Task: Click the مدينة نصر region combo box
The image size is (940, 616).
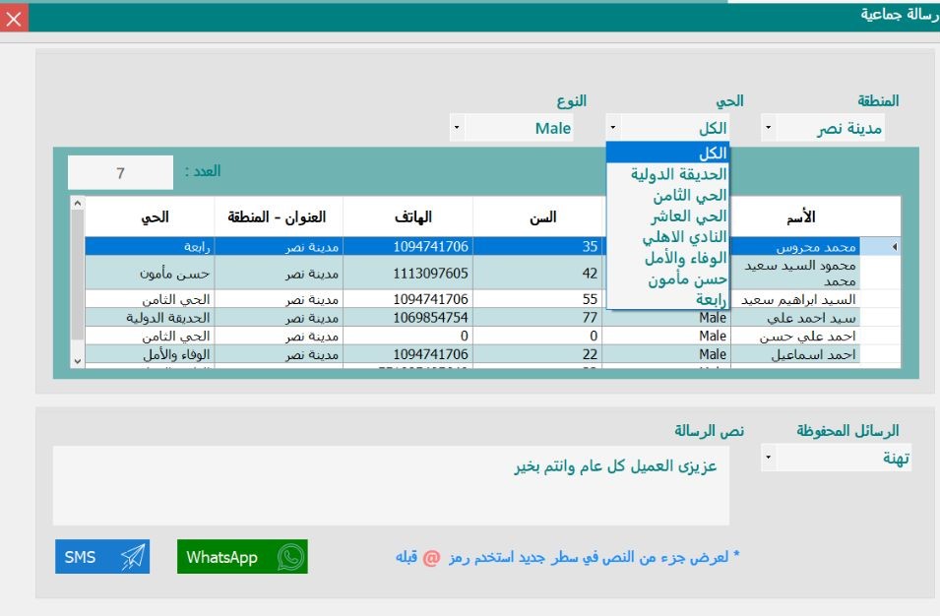Action: [823, 128]
